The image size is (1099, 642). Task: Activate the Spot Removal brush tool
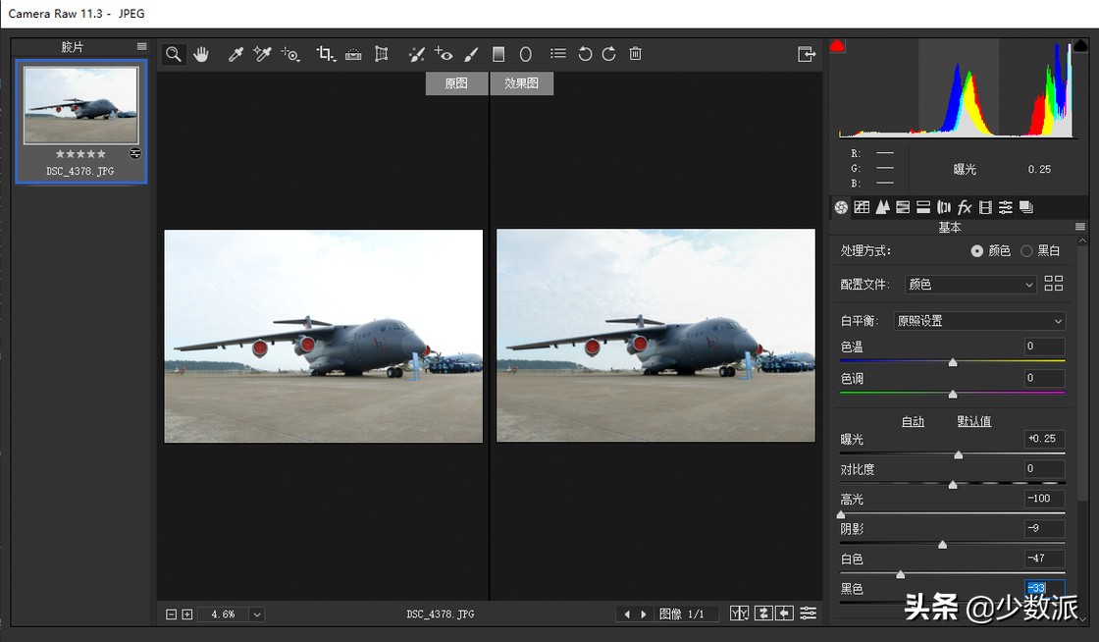(x=416, y=55)
